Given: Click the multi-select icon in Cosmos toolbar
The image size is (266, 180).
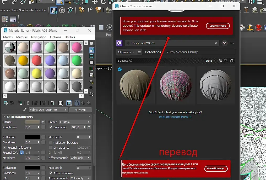Looking at the screenshot, I should pos(232,61).
